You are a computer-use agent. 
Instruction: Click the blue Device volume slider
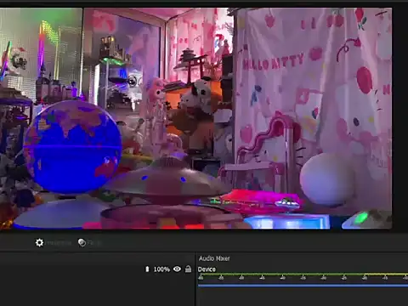pos(303,286)
